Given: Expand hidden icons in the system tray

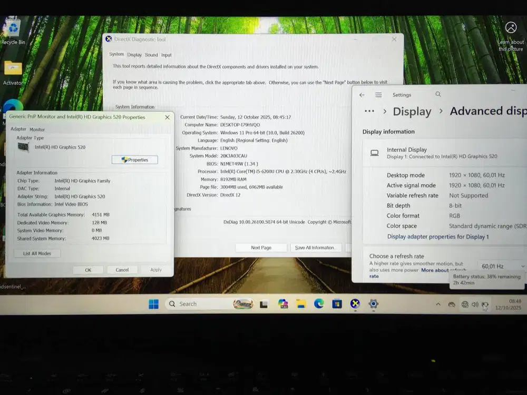Looking at the screenshot, I should coord(438,304).
